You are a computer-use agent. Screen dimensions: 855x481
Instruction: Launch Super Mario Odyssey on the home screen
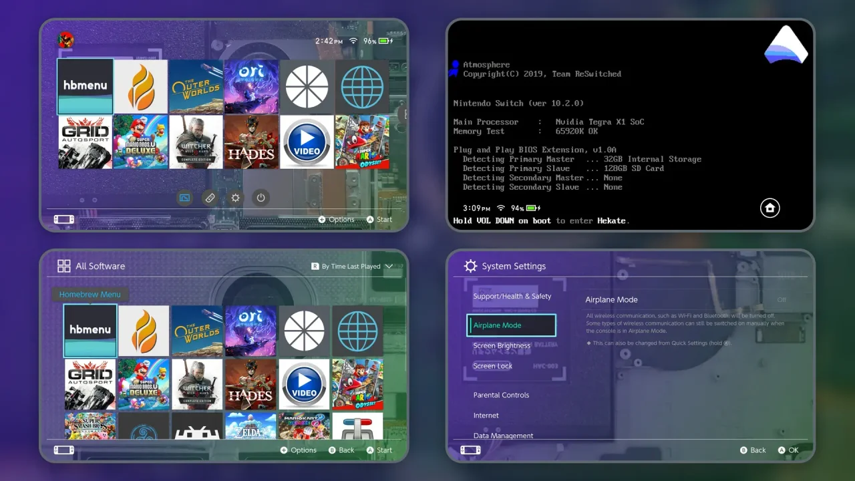pos(362,142)
